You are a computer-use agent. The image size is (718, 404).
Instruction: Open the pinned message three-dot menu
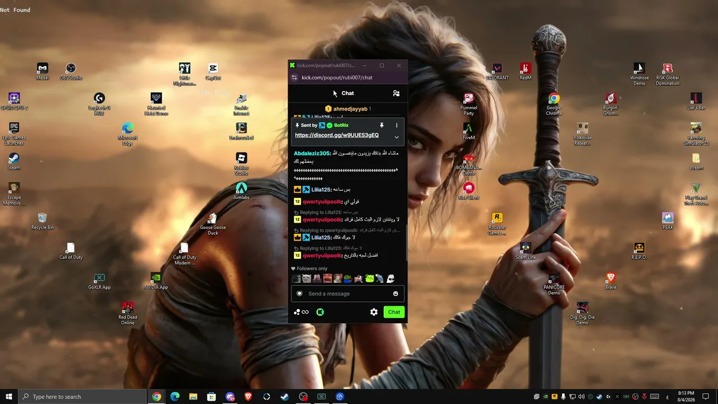click(397, 125)
